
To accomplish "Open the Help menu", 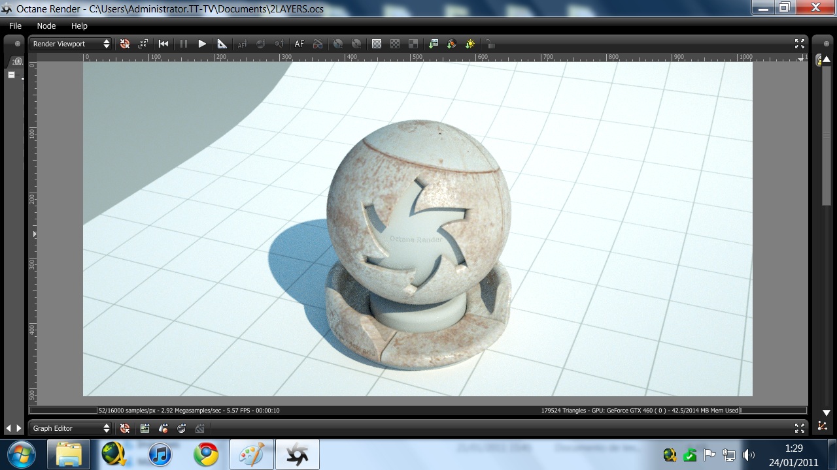I will (x=79, y=26).
